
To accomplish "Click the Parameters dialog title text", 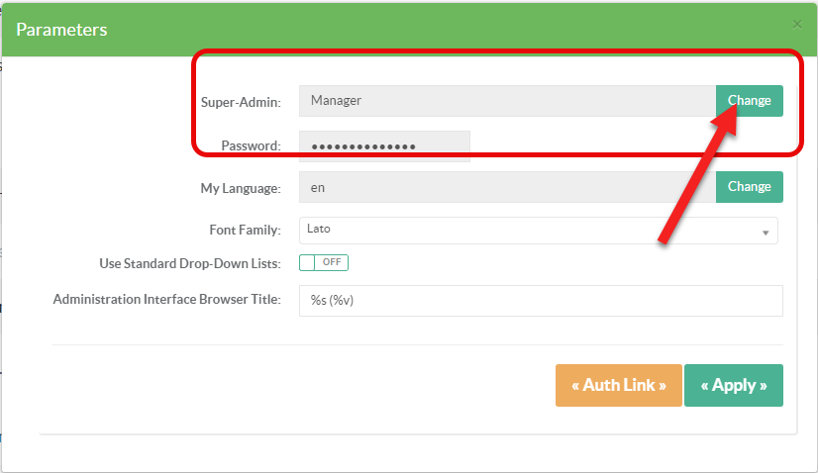I will click(x=61, y=30).
